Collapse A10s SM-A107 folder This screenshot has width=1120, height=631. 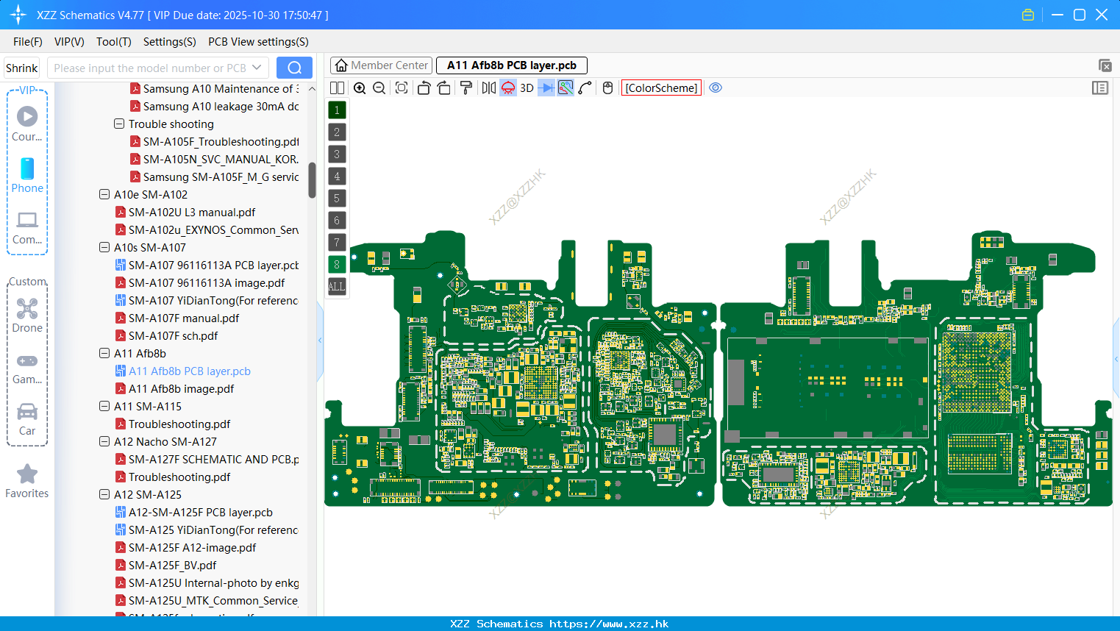(104, 247)
